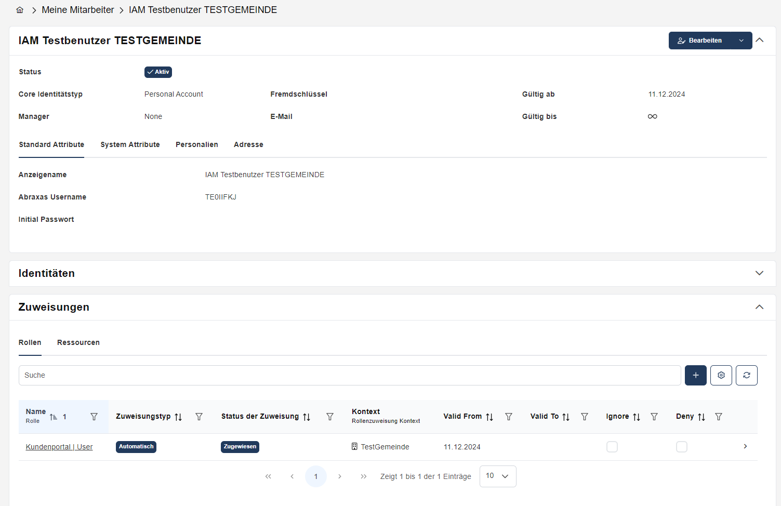Switch to the Ressourcen tab
This screenshot has height=506, width=781.
pyautogui.click(x=78, y=342)
